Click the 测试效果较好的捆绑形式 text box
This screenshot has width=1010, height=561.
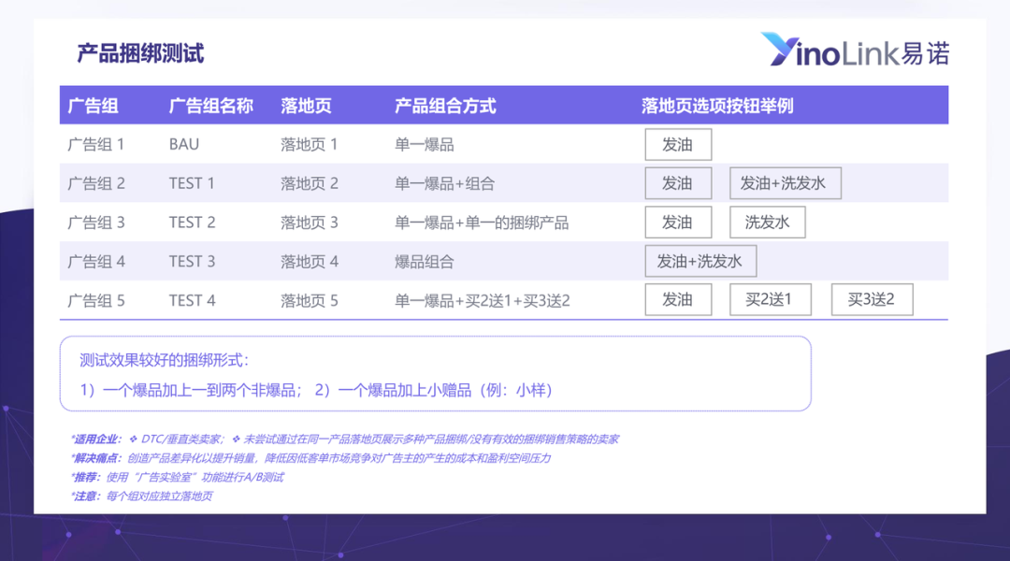435,374
